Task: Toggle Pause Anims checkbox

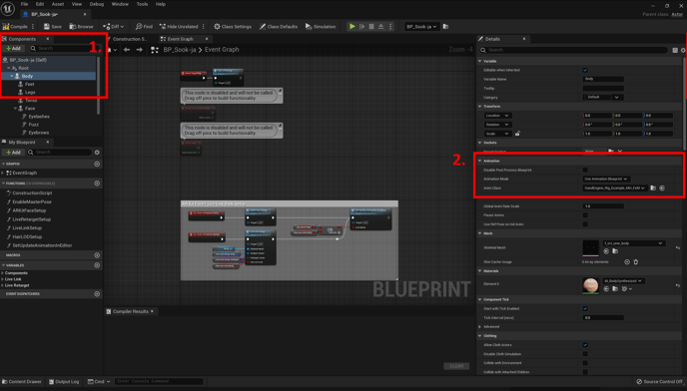Action: (x=585, y=215)
